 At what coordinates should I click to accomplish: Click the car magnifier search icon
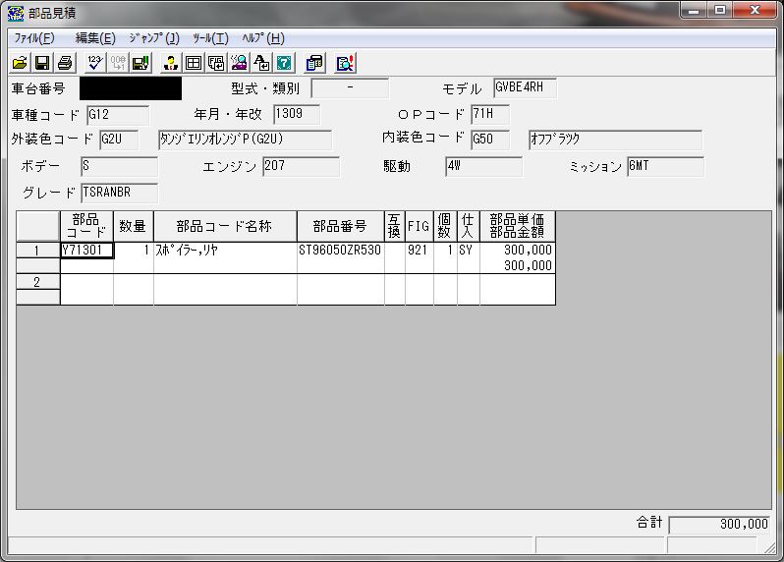click(x=239, y=63)
